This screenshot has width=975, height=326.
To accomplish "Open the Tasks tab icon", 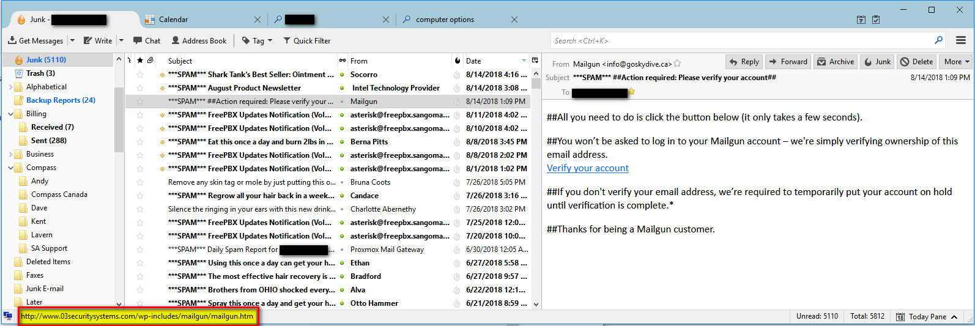I will pyautogui.click(x=876, y=20).
